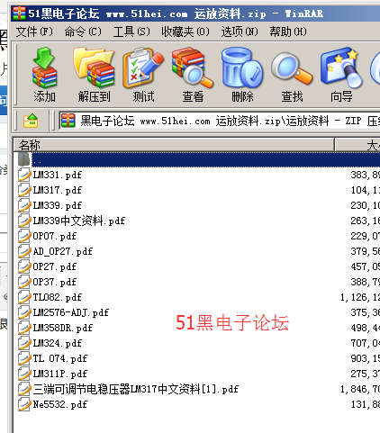Viewport: 380px width, 433px height.
Task: Click the file icon of Ne5532.pdf
Action: tap(24, 404)
